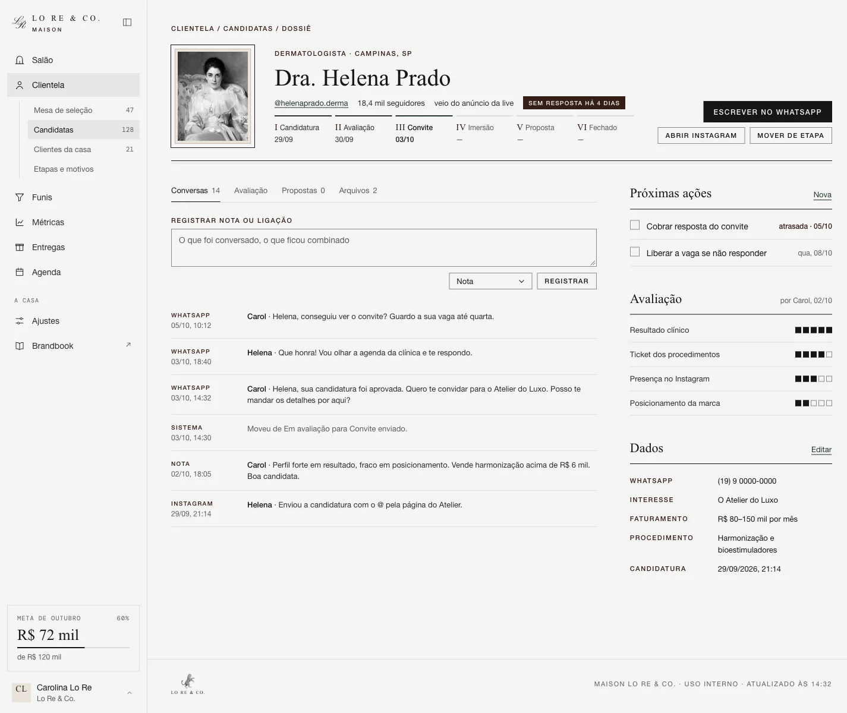Viewport: 847px width, 713px height.
Task: Click the Brandbook external link arrow
Action: (x=128, y=345)
